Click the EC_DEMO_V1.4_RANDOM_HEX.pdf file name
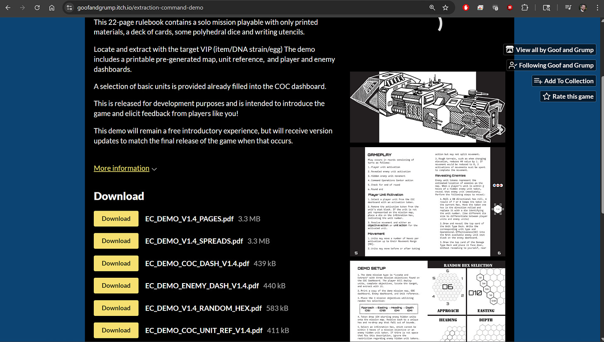This screenshot has height=342, width=604. click(204, 308)
